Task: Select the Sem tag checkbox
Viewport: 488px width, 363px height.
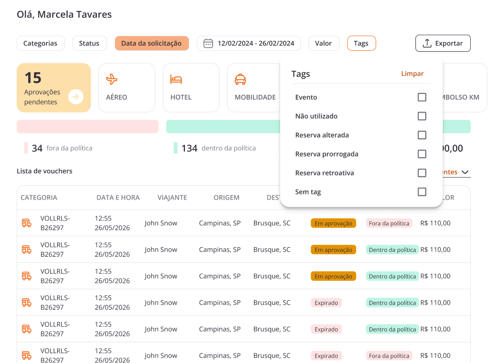Action: click(422, 192)
